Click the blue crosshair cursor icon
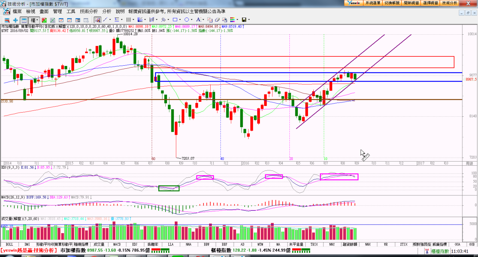Image resolution: width=478 pixels, height=257 pixels. pos(15,20)
